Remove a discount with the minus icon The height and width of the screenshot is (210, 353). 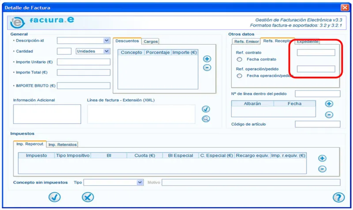coord(207,68)
